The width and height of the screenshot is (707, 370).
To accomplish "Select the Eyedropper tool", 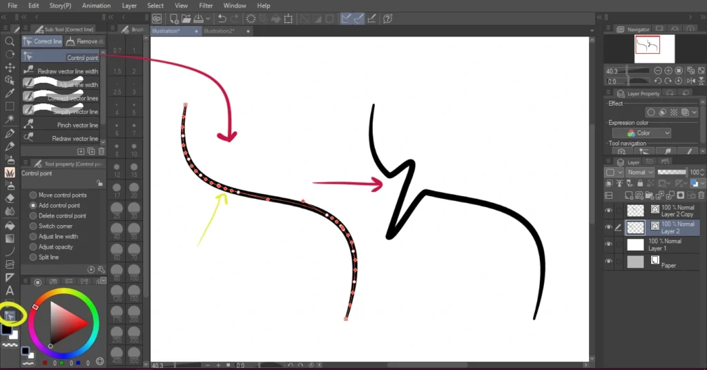I will tap(10, 93).
